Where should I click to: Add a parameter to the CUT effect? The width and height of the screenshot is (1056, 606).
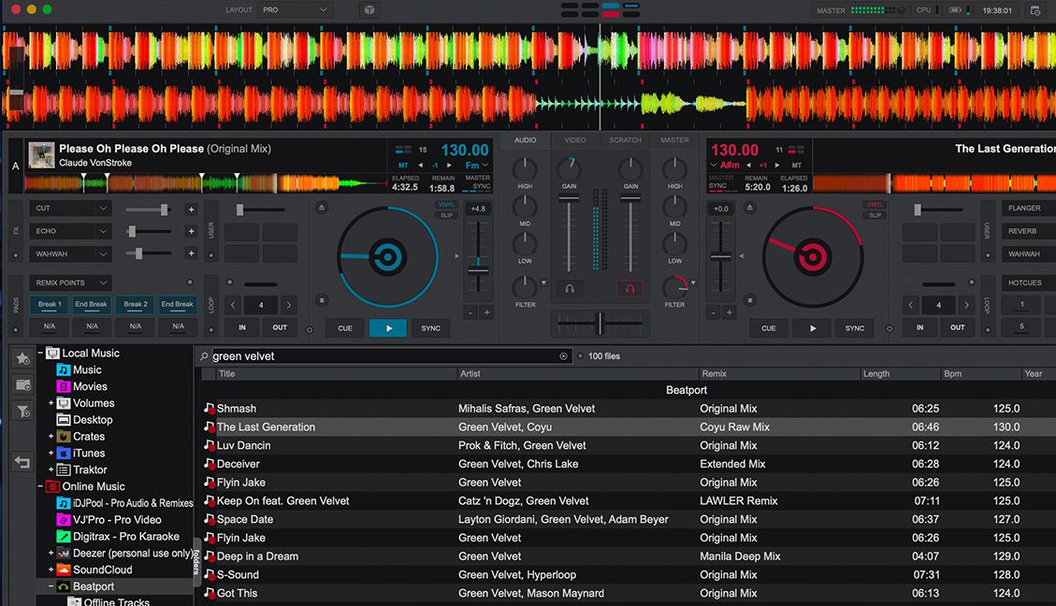click(x=191, y=209)
